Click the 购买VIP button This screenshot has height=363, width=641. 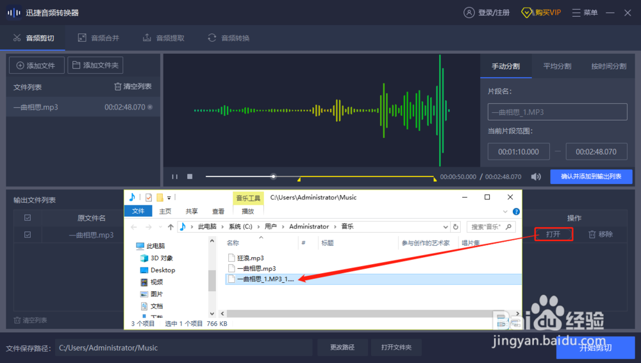coord(541,13)
